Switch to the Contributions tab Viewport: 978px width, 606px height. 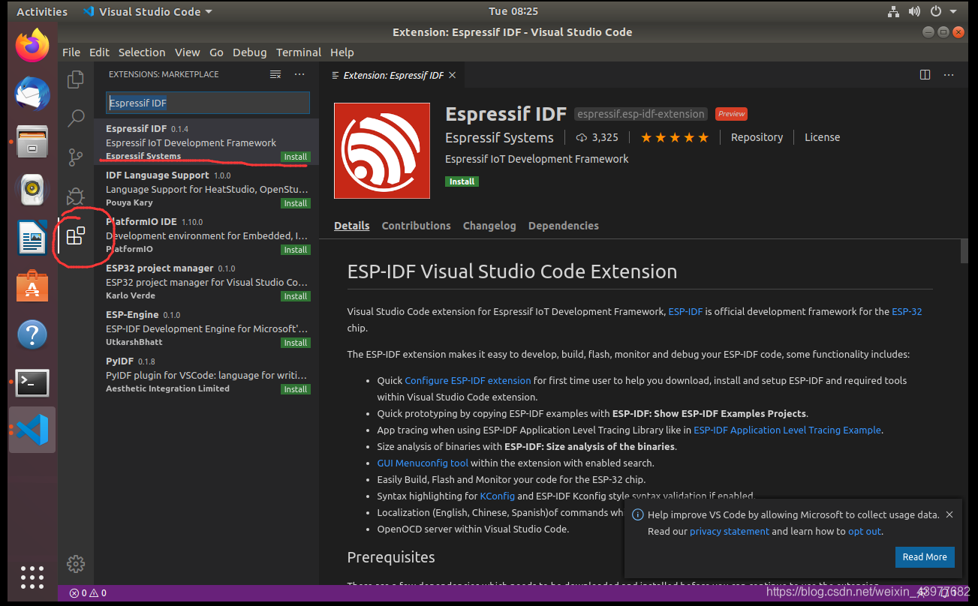coord(416,226)
